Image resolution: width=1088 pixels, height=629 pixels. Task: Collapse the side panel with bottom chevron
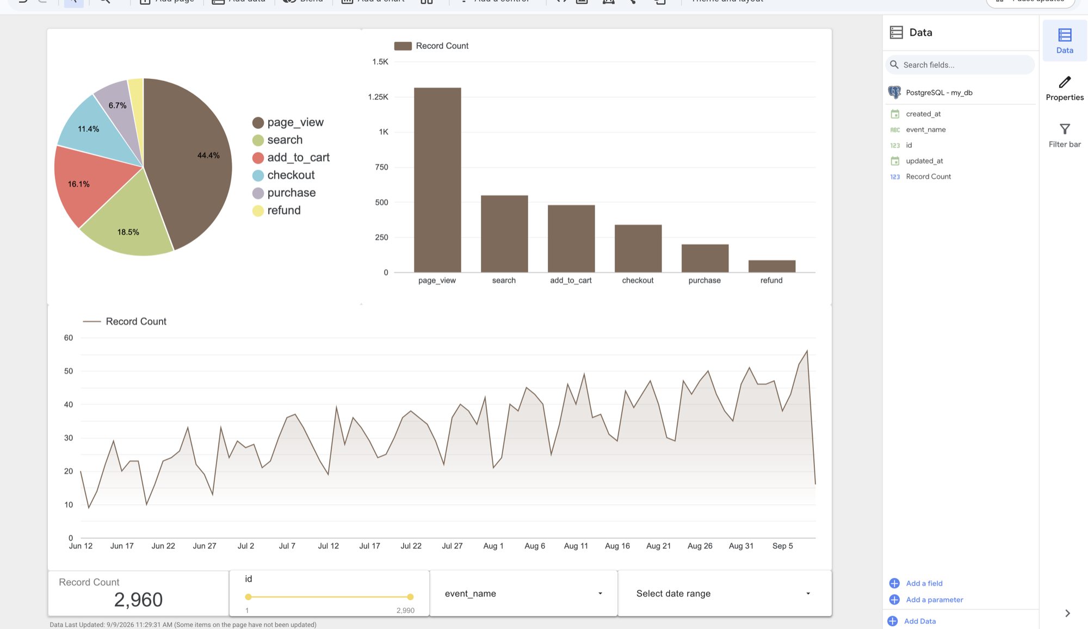point(1067,613)
